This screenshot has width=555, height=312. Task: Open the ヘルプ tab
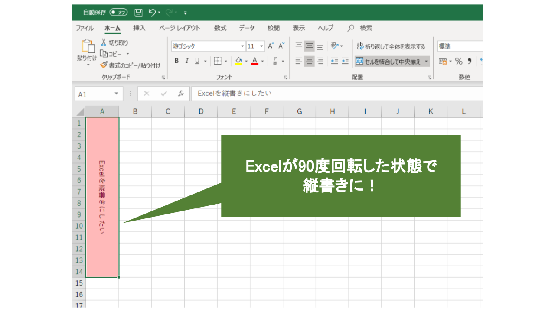pyautogui.click(x=325, y=28)
